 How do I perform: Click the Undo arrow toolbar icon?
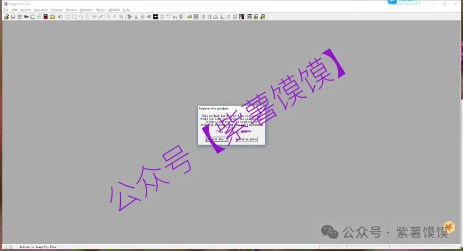coord(60,17)
